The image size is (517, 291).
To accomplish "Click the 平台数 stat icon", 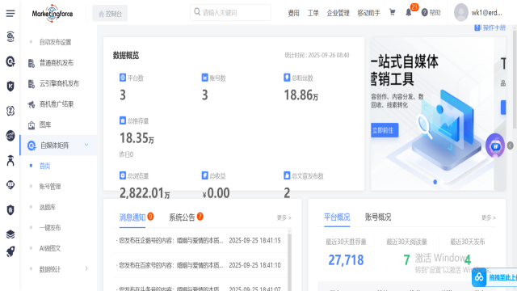I will pos(123,78).
